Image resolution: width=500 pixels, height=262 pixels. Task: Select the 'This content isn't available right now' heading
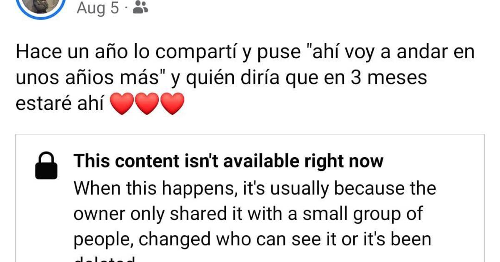click(228, 161)
